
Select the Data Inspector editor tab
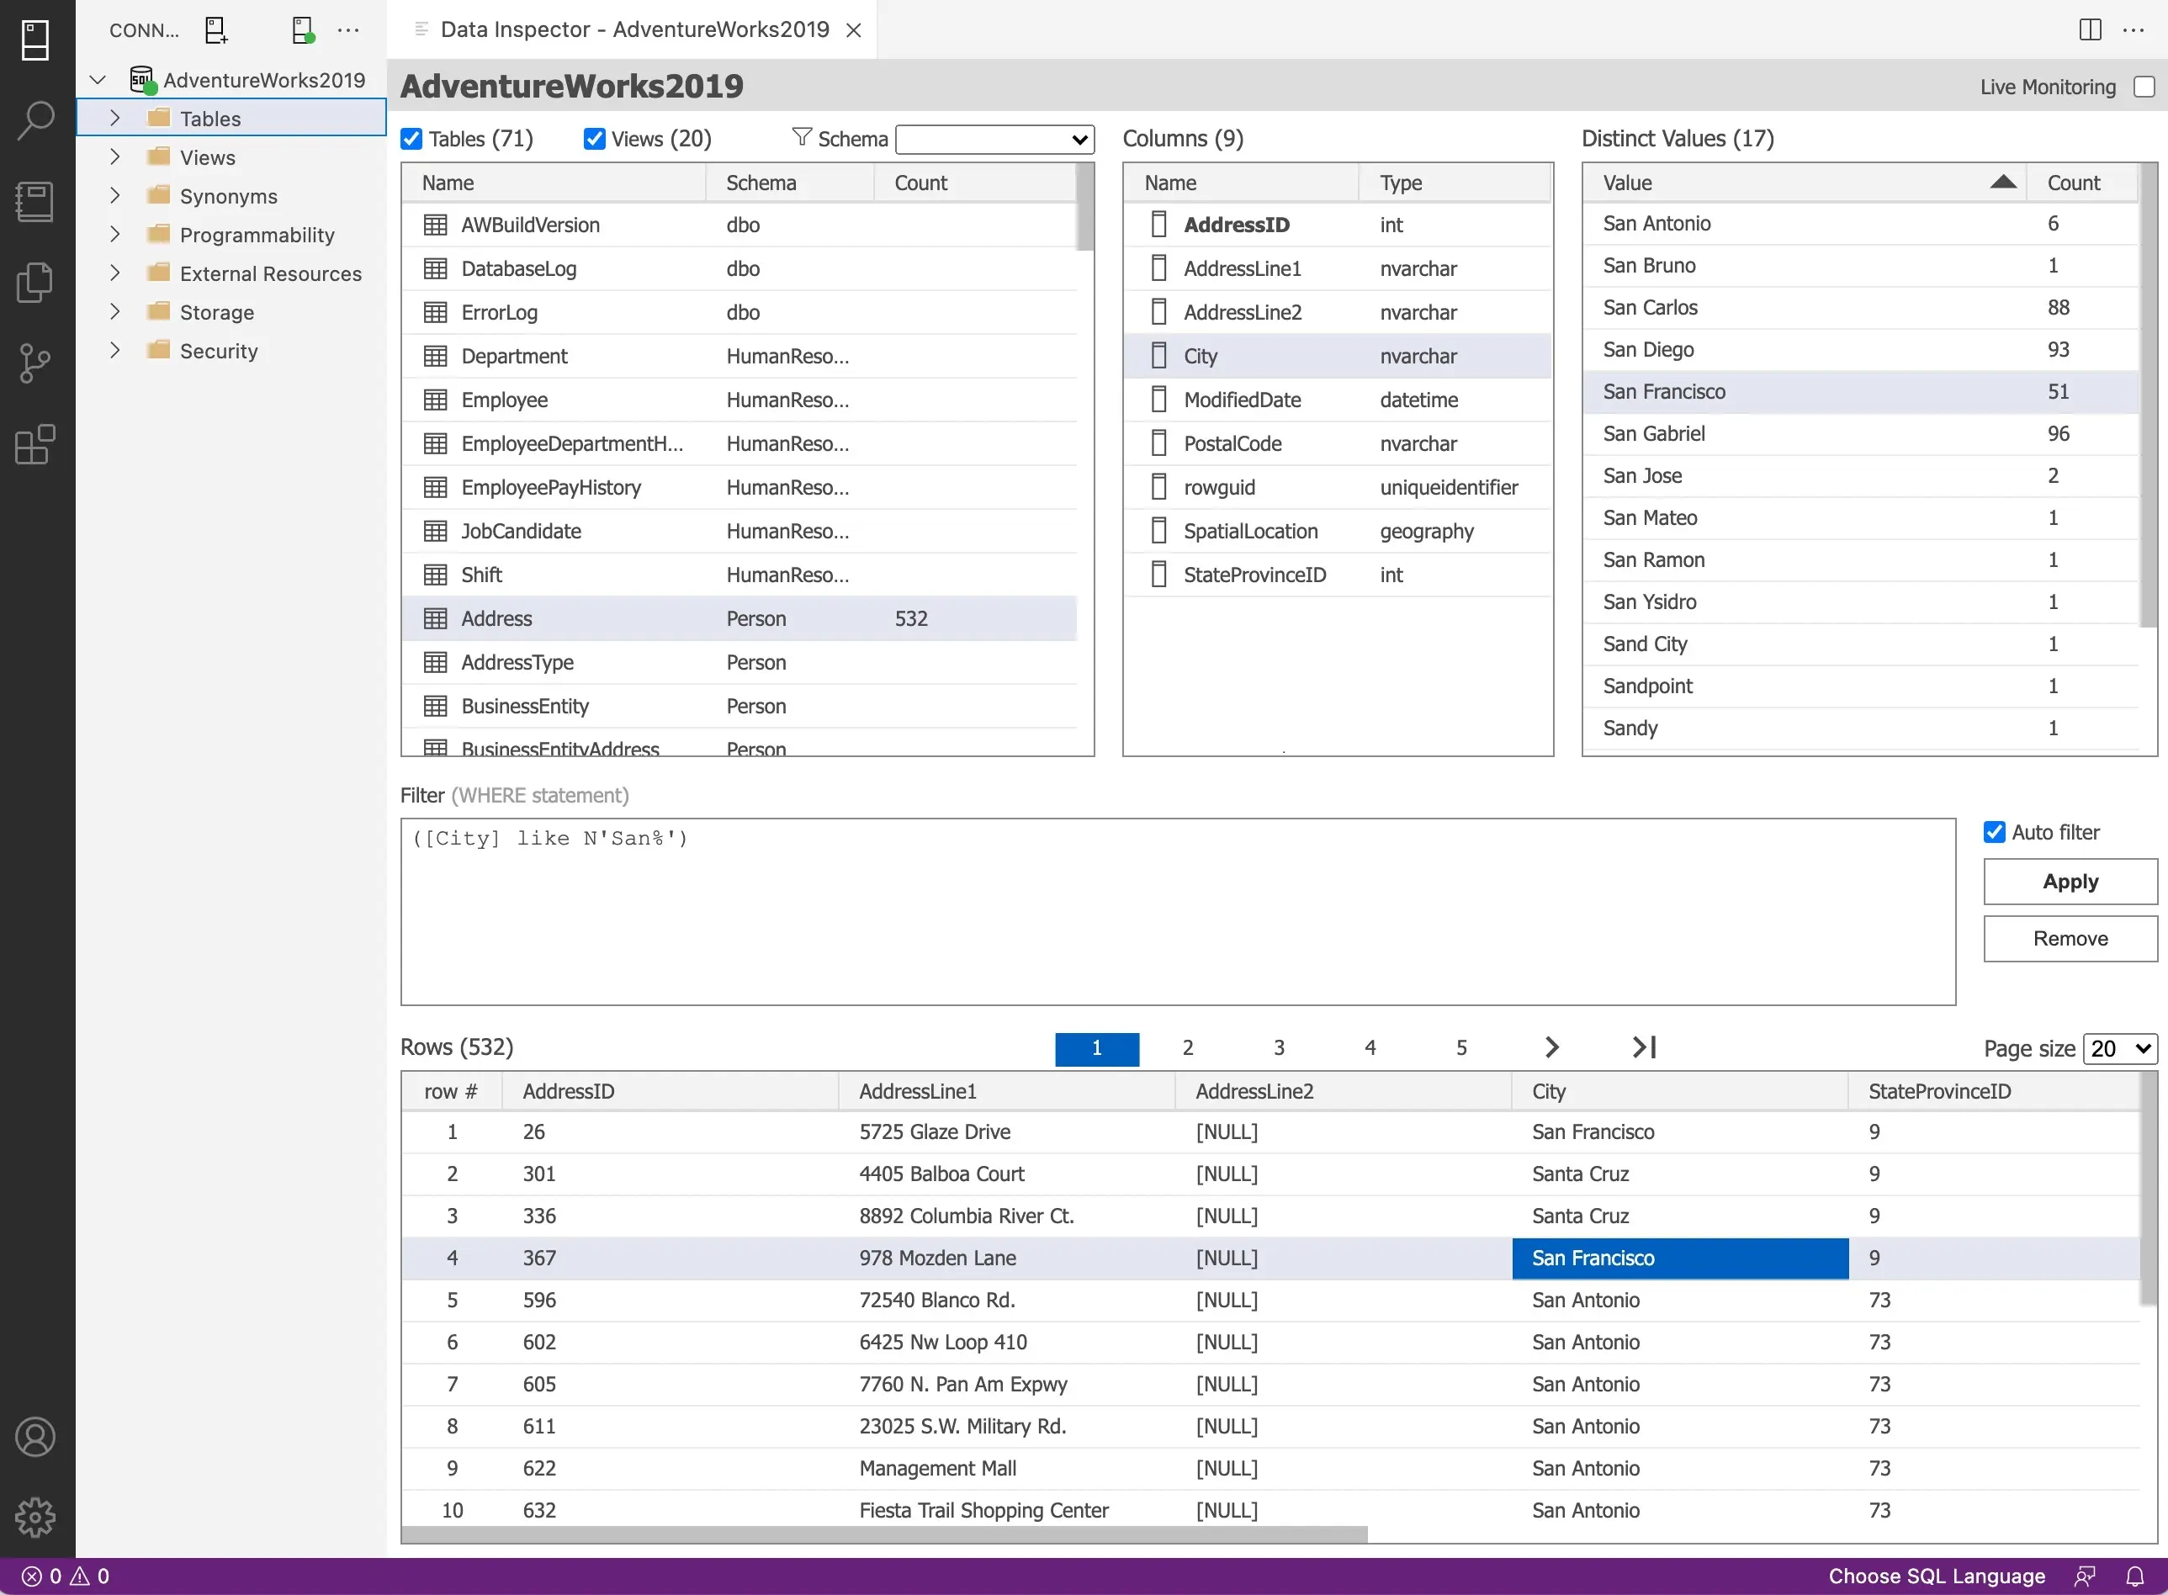(633, 30)
